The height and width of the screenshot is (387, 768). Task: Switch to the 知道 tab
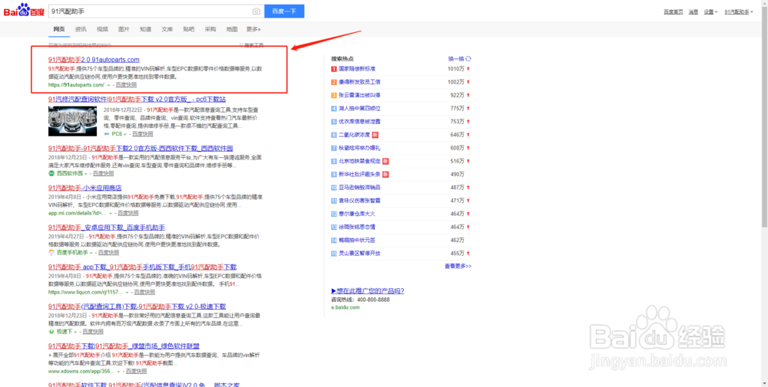[145, 29]
